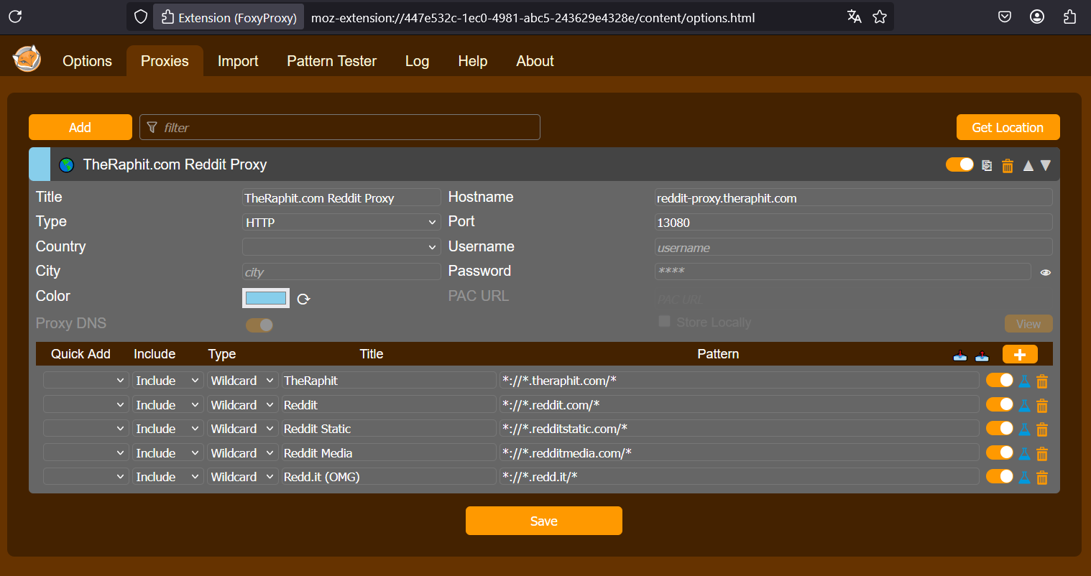Open the blue color swatch picker

point(266,298)
